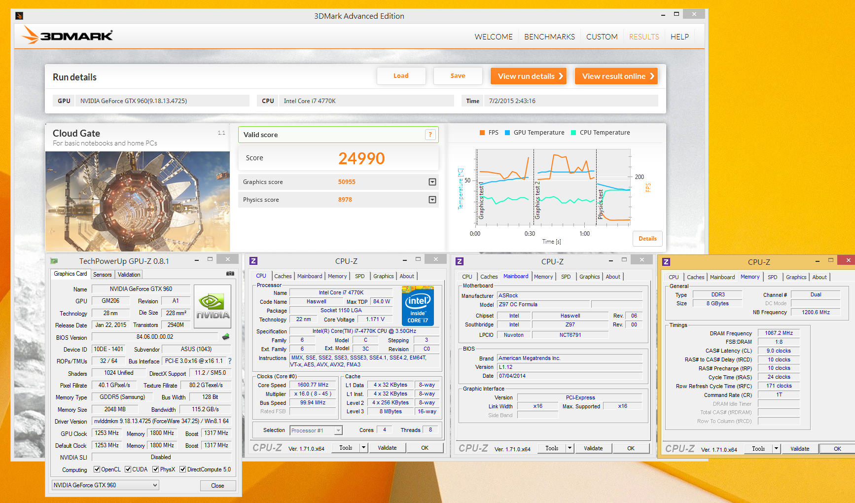855x503 pixels.
Task: Click the first CPU-Z window's purple Z icon
Action: [253, 261]
